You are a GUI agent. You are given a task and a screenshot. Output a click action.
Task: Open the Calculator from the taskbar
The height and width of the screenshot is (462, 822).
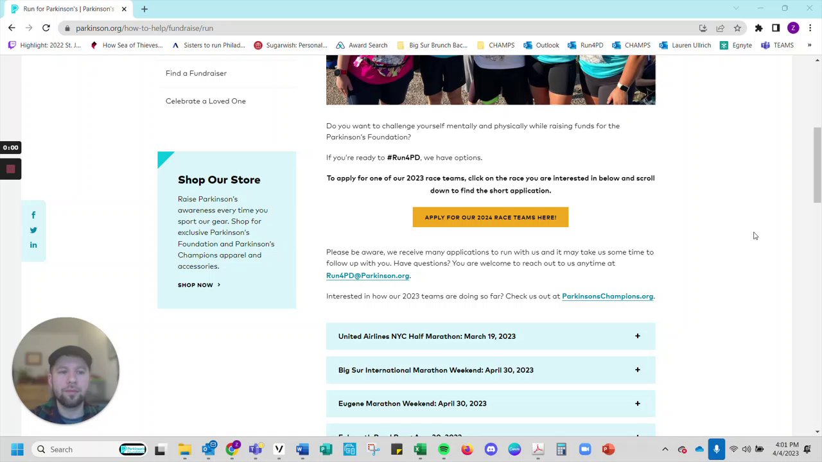click(x=561, y=449)
